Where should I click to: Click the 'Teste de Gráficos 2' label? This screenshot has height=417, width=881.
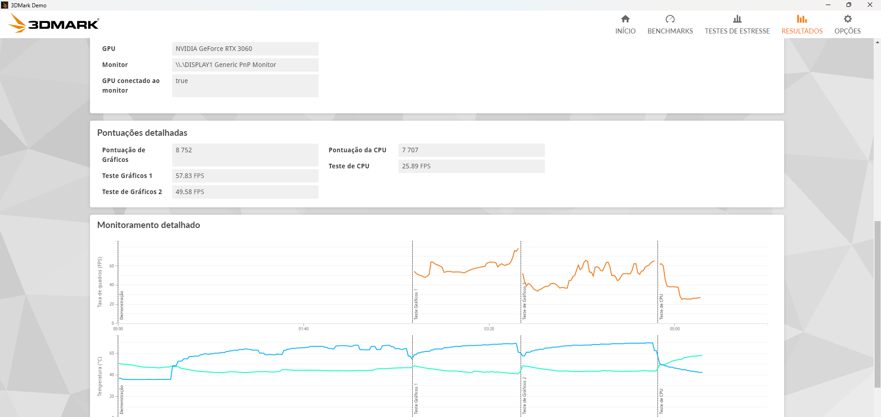click(x=132, y=192)
